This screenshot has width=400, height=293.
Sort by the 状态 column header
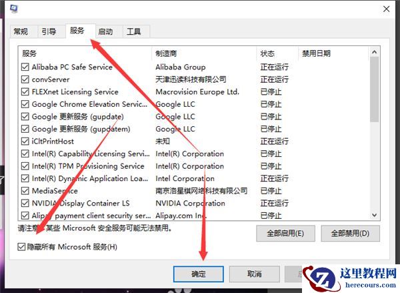[277, 53]
